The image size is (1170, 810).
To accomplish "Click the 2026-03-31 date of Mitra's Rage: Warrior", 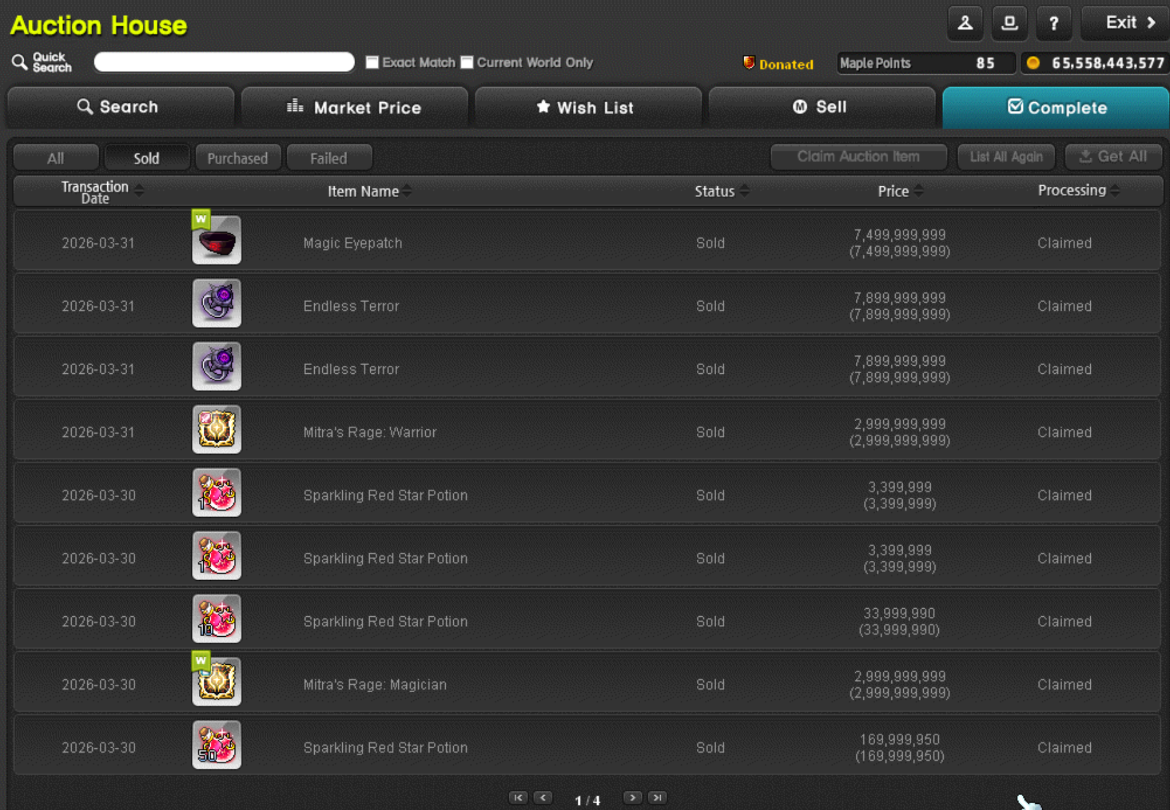I will (x=98, y=432).
